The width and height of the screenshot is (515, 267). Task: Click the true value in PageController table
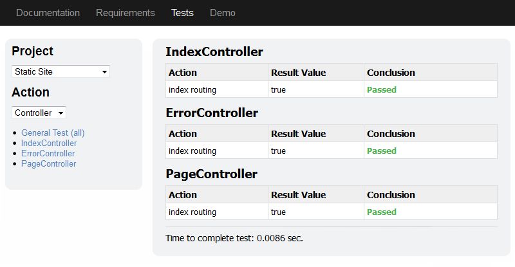tap(278, 212)
